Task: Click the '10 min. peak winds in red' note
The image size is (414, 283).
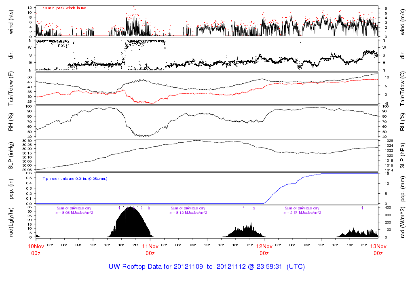Action: point(64,8)
